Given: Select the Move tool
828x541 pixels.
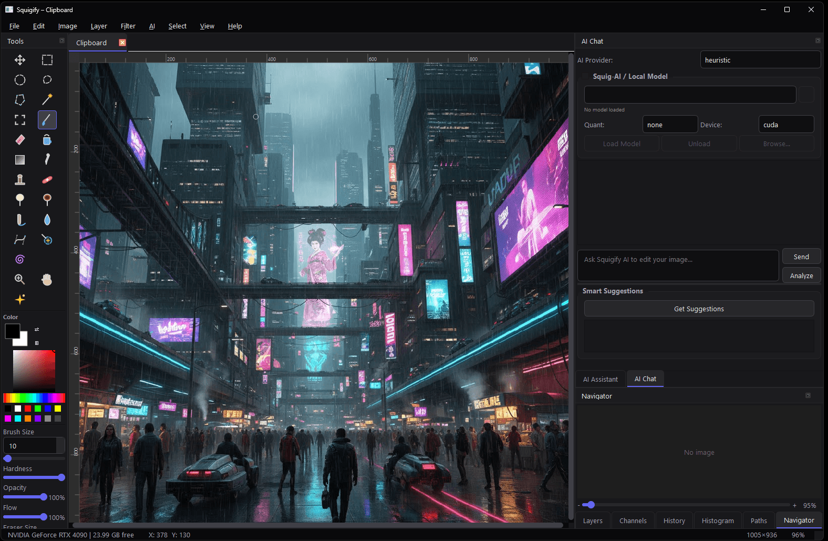Looking at the screenshot, I should 20,60.
